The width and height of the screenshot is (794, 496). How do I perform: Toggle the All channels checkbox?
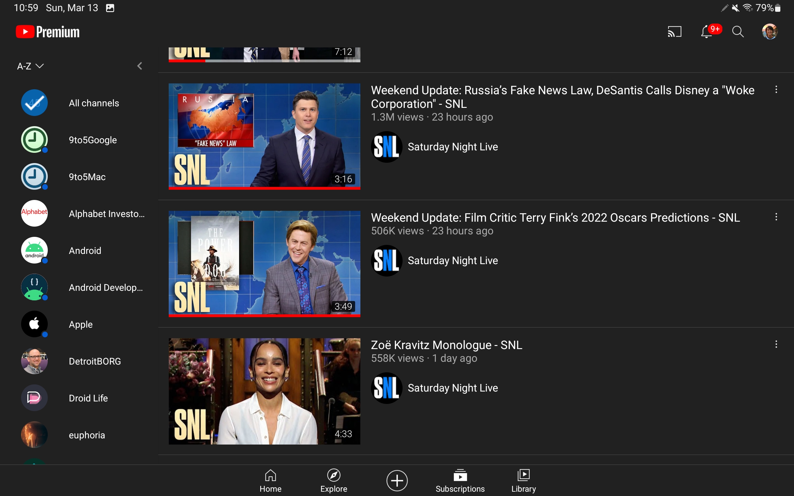click(x=34, y=103)
